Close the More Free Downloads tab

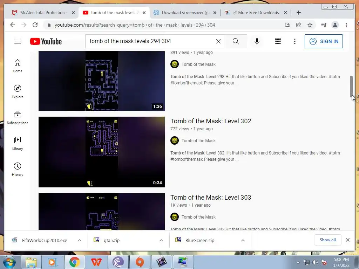[x=285, y=13]
